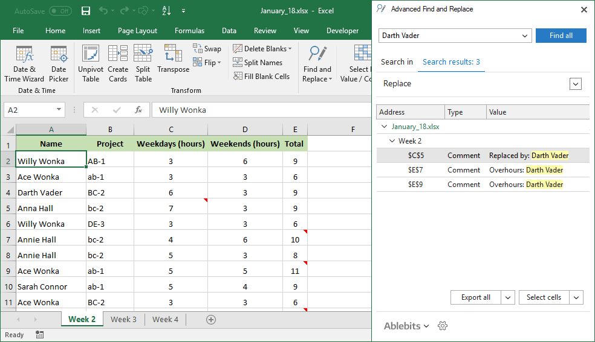Open the Delete Blanks dropdown
Viewport: 595px width, 342px height.
[262, 48]
